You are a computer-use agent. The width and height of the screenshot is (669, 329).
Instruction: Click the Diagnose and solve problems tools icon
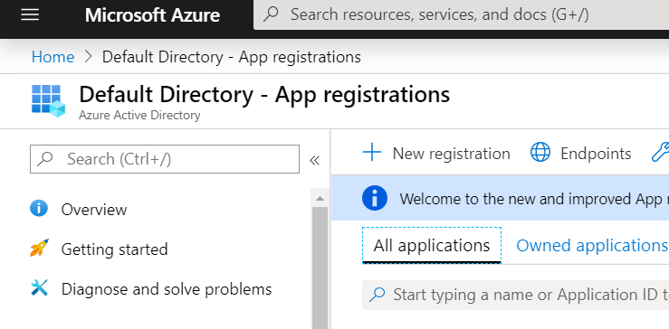point(39,287)
